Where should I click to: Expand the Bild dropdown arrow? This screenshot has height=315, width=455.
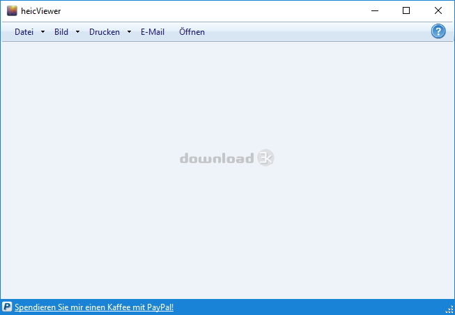pos(77,32)
